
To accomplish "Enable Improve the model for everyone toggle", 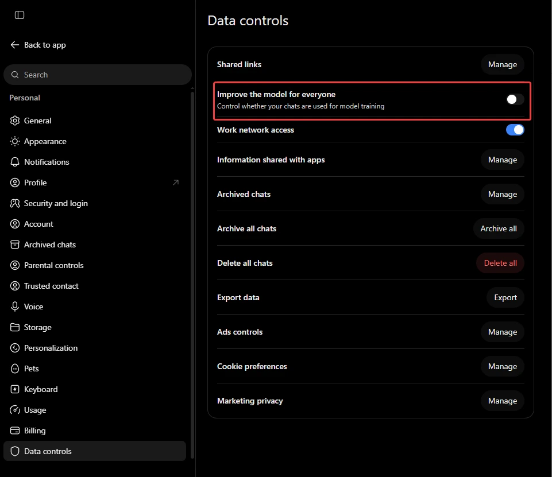I will [515, 99].
